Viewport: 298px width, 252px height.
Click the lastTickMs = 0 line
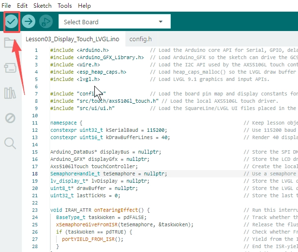click(x=85, y=195)
